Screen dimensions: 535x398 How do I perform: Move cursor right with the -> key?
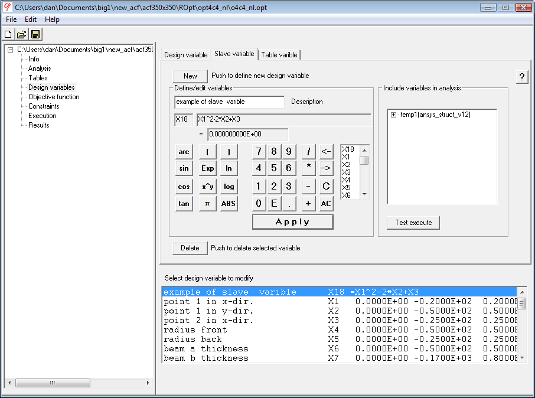[326, 168]
